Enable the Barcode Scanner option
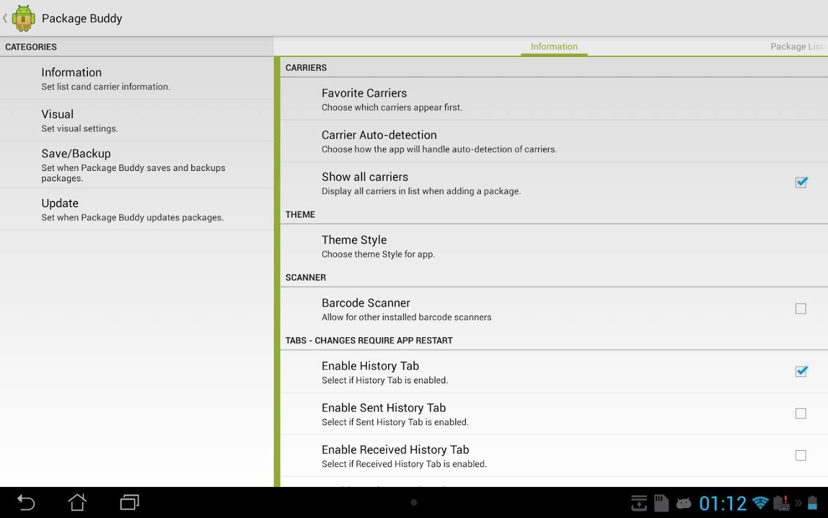Viewport: 828px width, 518px height. (x=801, y=308)
